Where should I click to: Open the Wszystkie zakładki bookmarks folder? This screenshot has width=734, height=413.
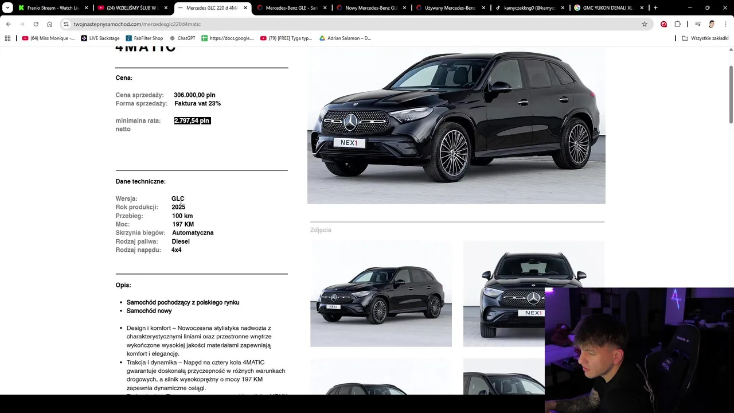tap(705, 38)
